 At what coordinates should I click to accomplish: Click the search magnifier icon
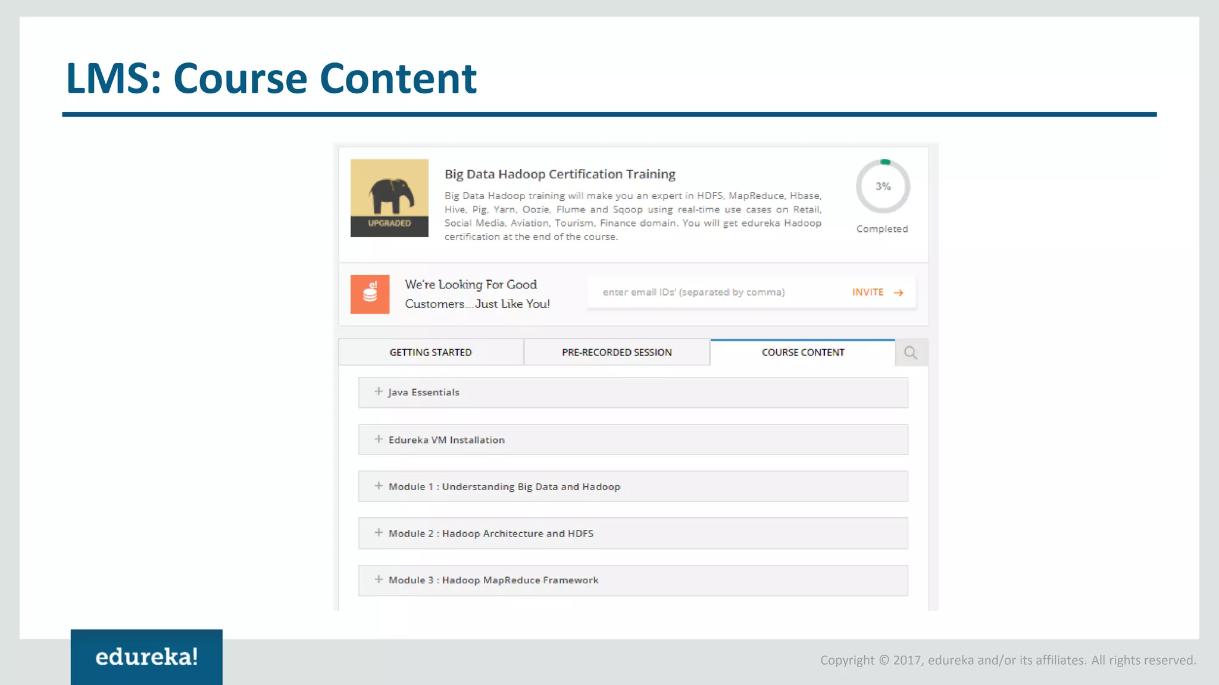coord(910,353)
